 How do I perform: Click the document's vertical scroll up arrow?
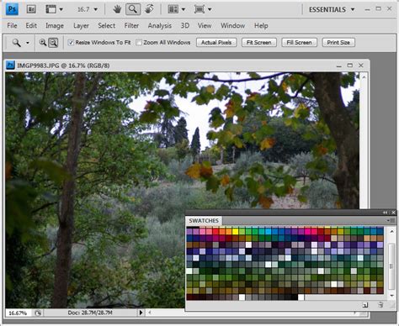364,76
